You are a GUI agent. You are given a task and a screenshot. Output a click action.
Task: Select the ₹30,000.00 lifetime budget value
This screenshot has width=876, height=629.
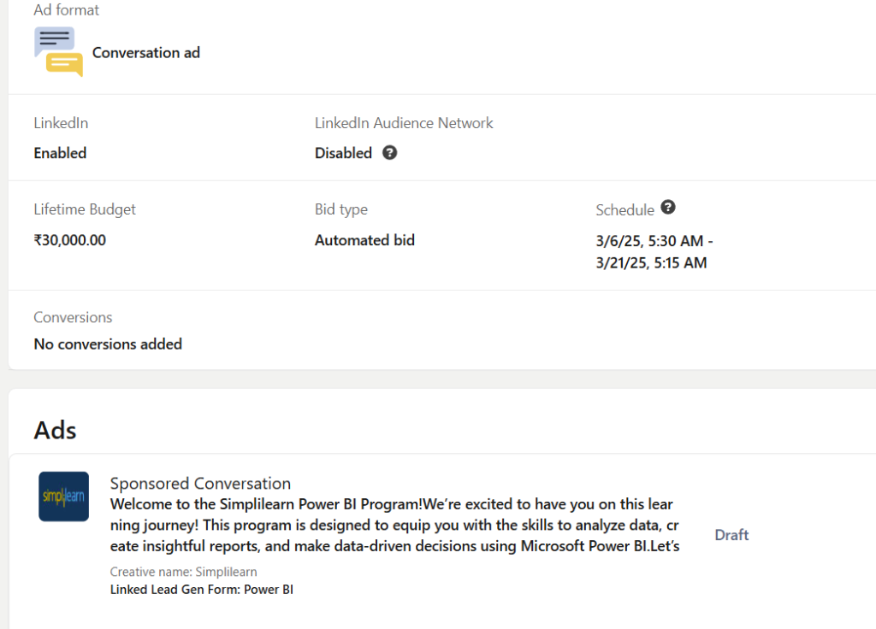pos(70,240)
